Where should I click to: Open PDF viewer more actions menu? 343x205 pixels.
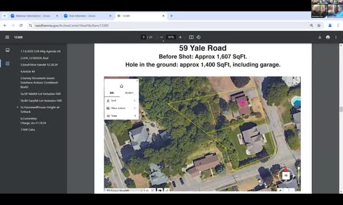click(336, 37)
